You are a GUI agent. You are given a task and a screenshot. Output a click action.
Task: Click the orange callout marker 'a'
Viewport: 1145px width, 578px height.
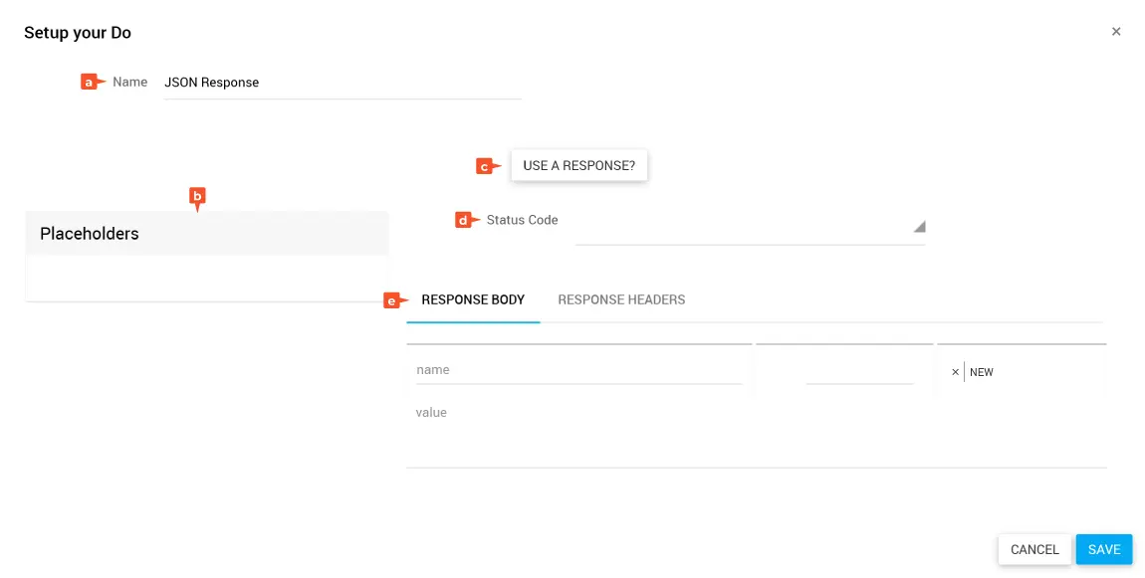coord(91,83)
